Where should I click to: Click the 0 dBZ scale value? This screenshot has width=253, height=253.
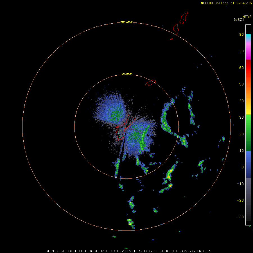coord(243,167)
